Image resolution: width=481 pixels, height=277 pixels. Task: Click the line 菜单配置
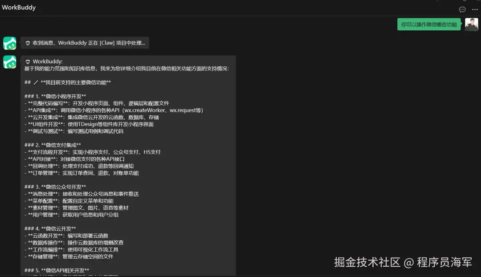click(x=69, y=201)
